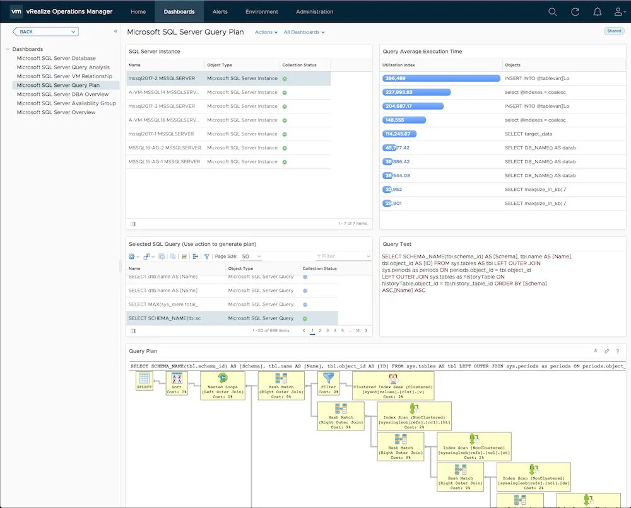Go to page 14 of query list

[x=357, y=330]
